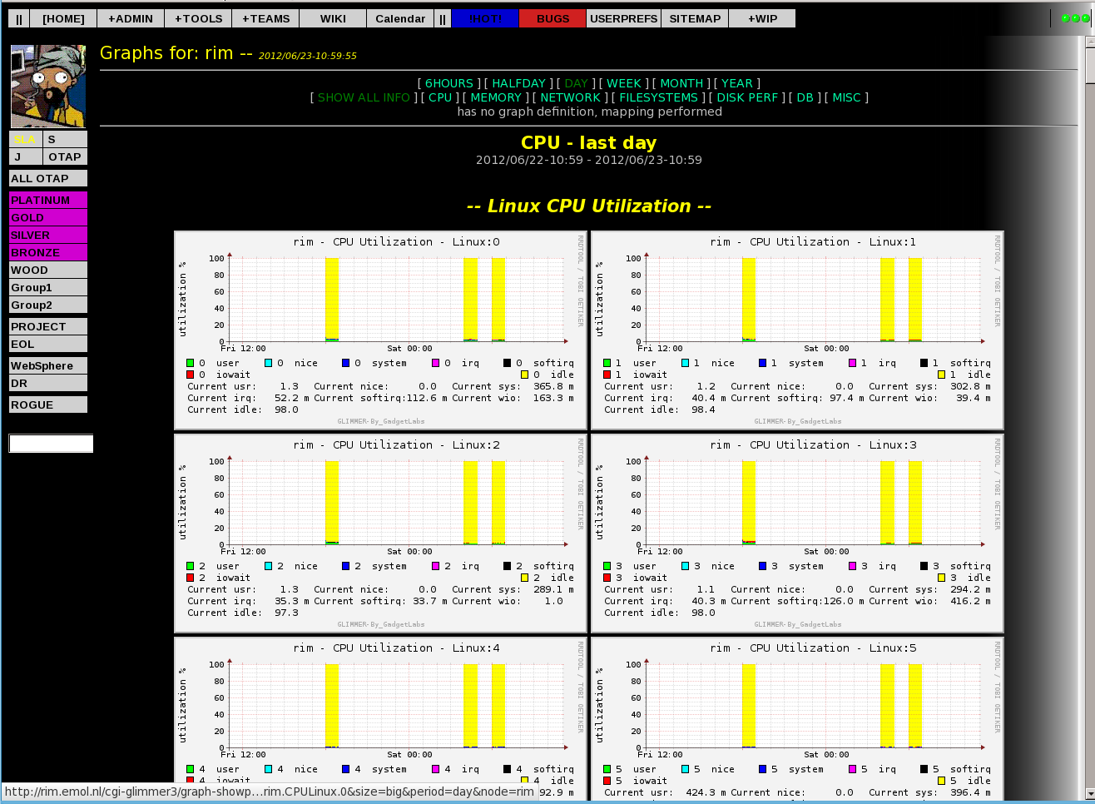Open the blue !HOT! tab
The width and height of the screenshot is (1095, 804).
tap(485, 18)
